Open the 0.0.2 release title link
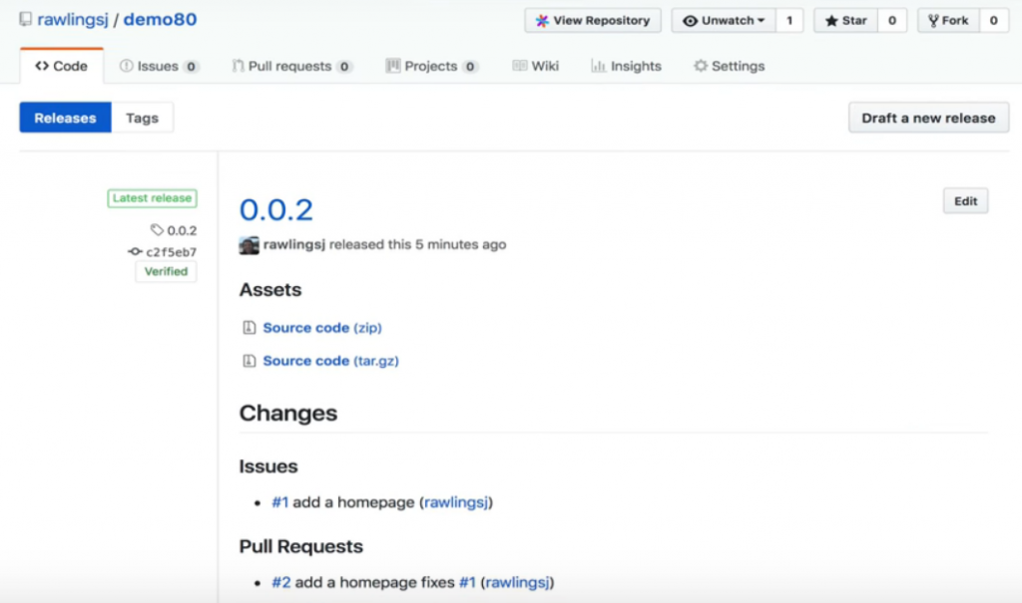The image size is (1022, 603). [x=276, y=209]
